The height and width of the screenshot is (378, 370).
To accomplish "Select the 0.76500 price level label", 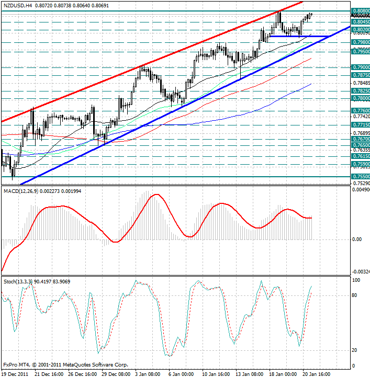I will 361,145.
